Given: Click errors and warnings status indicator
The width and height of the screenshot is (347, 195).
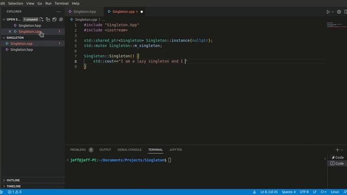Looking at the screenshot, I should tap(15, 192).
